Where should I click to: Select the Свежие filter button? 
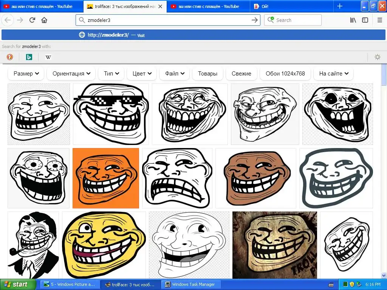[x=241, y=74]
